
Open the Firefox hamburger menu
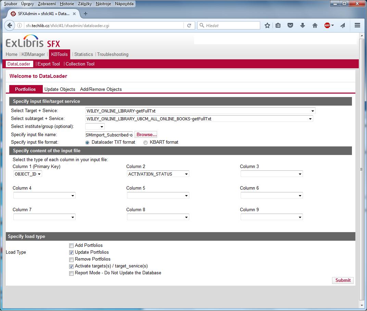coord(357,25)
